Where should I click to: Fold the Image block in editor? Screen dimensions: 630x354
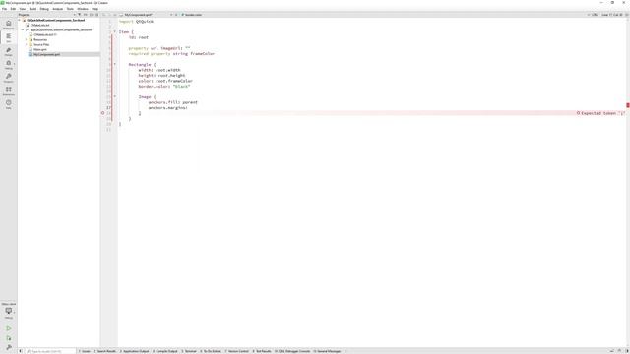click(x=115, y=96)
